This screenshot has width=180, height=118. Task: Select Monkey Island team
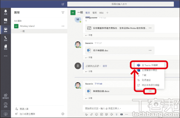point(39,26)
